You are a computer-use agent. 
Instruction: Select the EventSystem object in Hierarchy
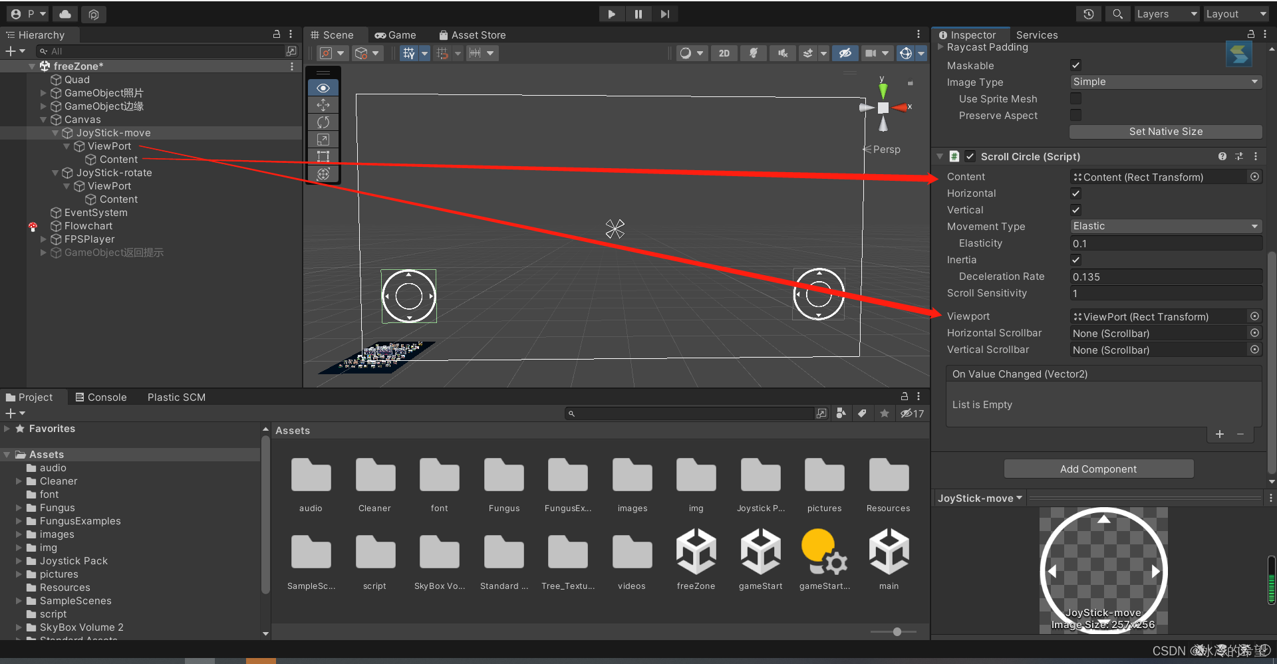tap(95, 213)
